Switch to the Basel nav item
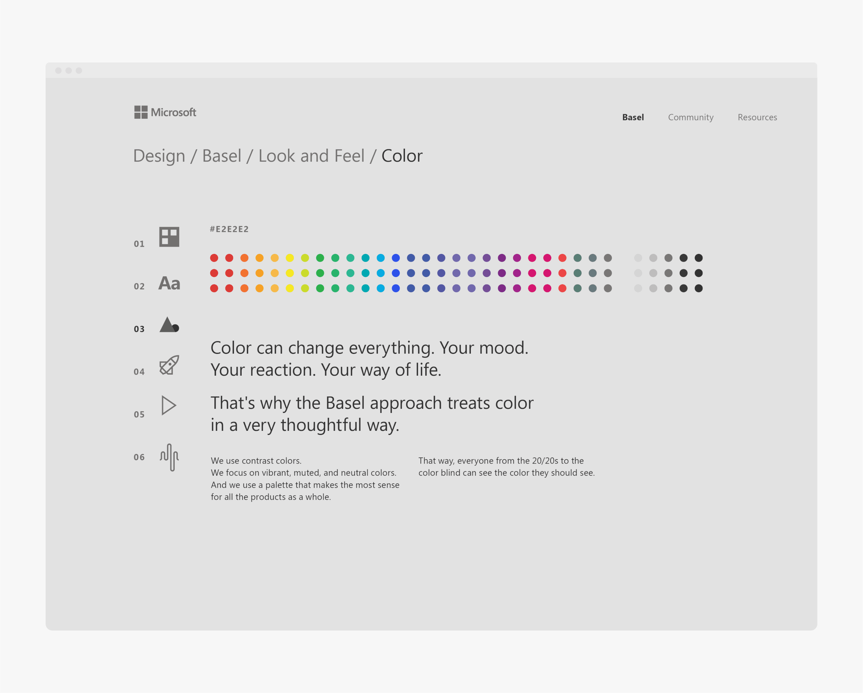863x693 pixels. [633, 117]
